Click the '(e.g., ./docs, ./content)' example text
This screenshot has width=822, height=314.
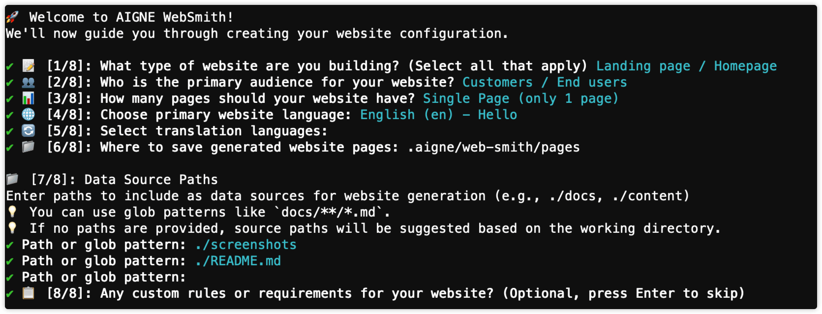pyautogui.click(x=592, y=196)
